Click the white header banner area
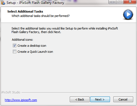Image resolution: width=137 pixels, height=106 pixels. point(68,15)
